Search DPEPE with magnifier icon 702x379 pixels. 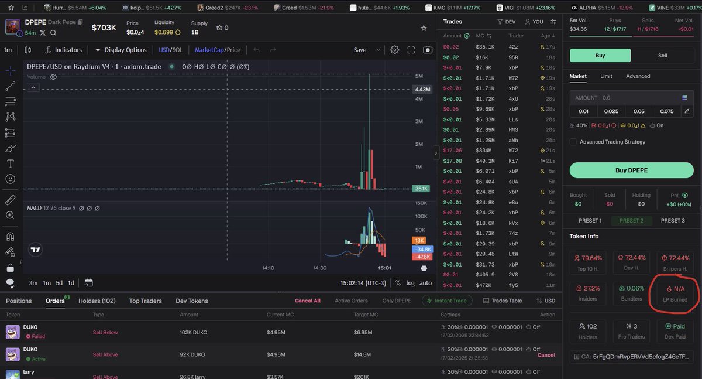53,33
